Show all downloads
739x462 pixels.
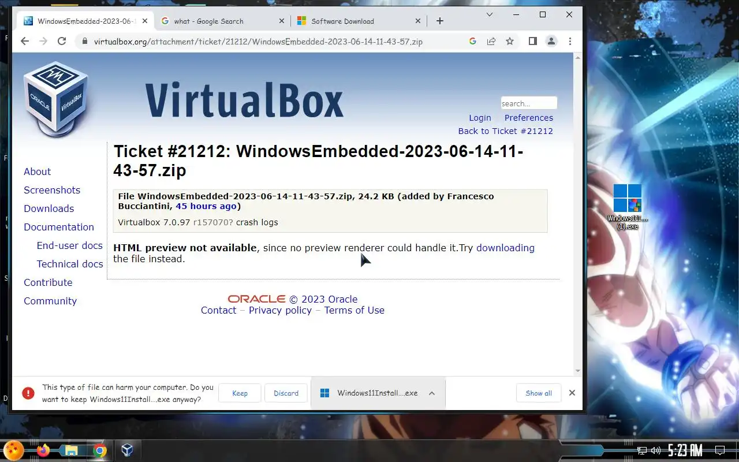point(539,393)
